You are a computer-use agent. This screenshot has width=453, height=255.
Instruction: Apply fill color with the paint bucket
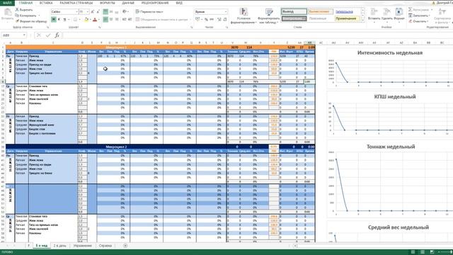pos(86,19)
